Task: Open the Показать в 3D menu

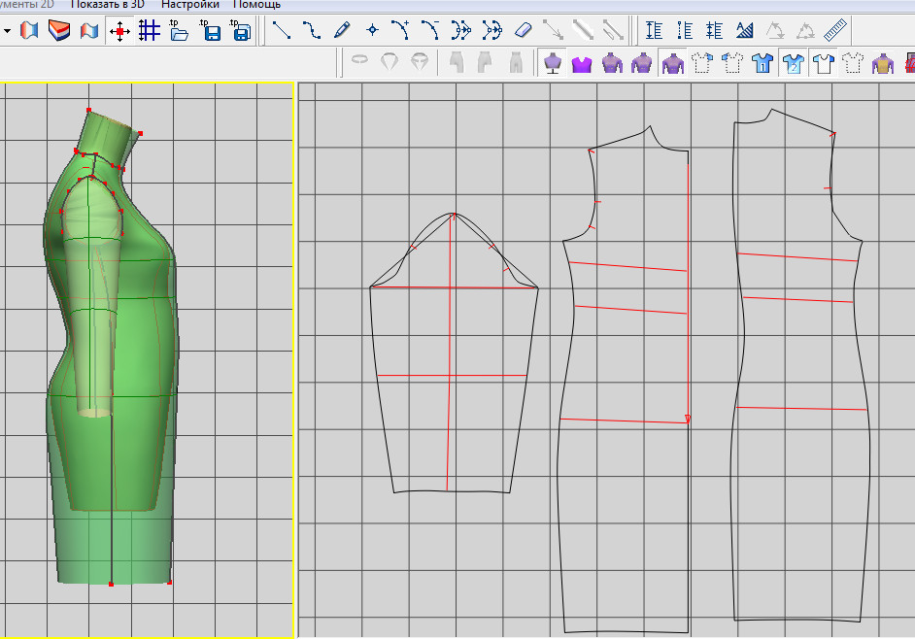Action: click(107, 4)
